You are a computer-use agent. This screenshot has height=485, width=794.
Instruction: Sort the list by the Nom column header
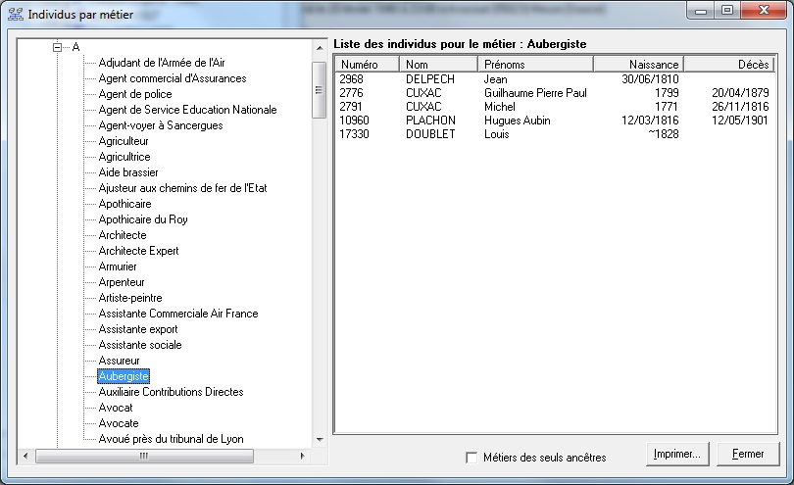[x=439, y=65]
